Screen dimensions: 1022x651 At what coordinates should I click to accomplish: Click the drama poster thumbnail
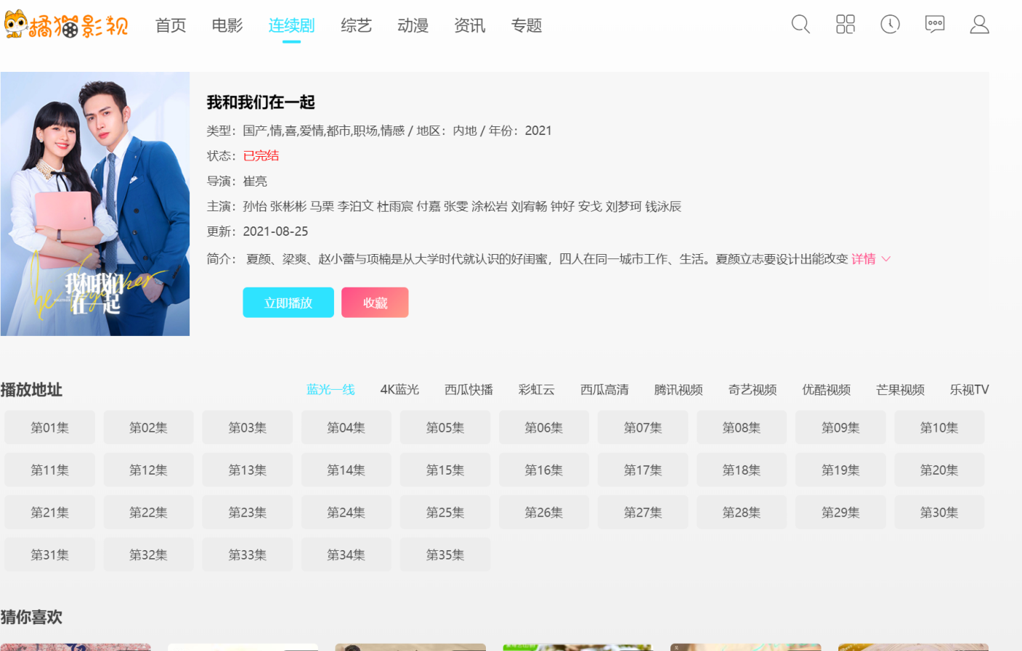pyautogui.click(x=95, y=204)
